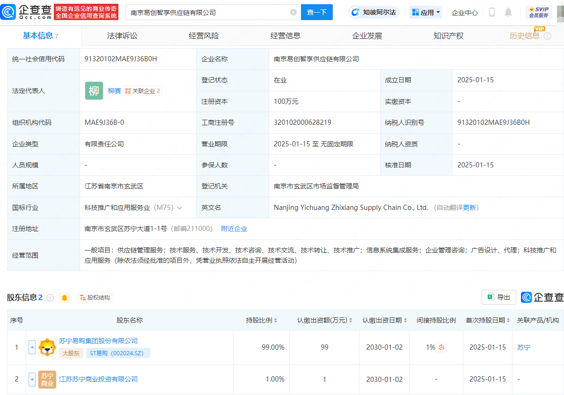Expand the 江苏苏宁商业投资有限公司 shareholder row
The image size is (564, 395).
(x=32, y=379)
